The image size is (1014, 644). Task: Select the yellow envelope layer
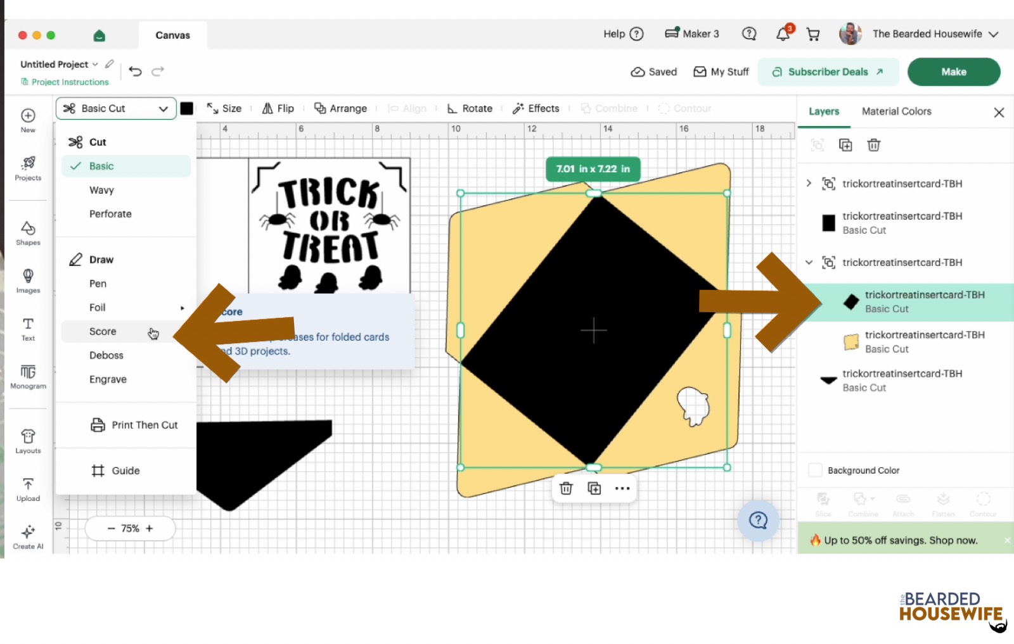(906, 342)
